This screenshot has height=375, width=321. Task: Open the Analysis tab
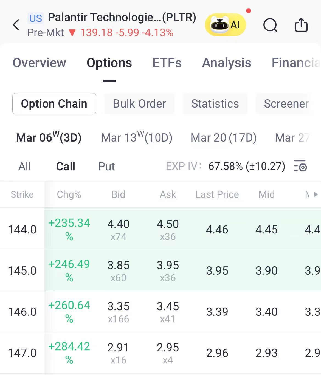tap(227, 63)
